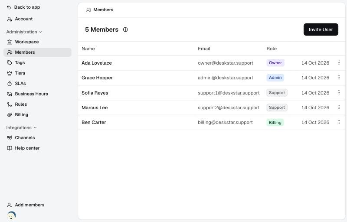Click email owner@deskstar.support

226,63
